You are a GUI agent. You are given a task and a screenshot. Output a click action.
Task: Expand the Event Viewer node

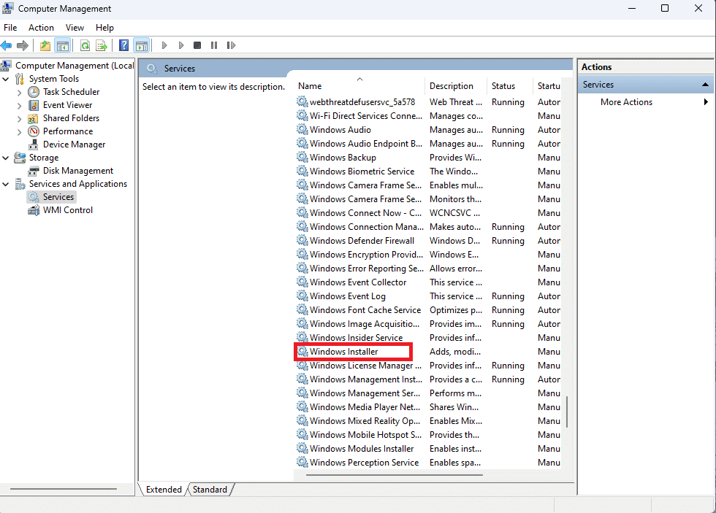pos(19,106)
